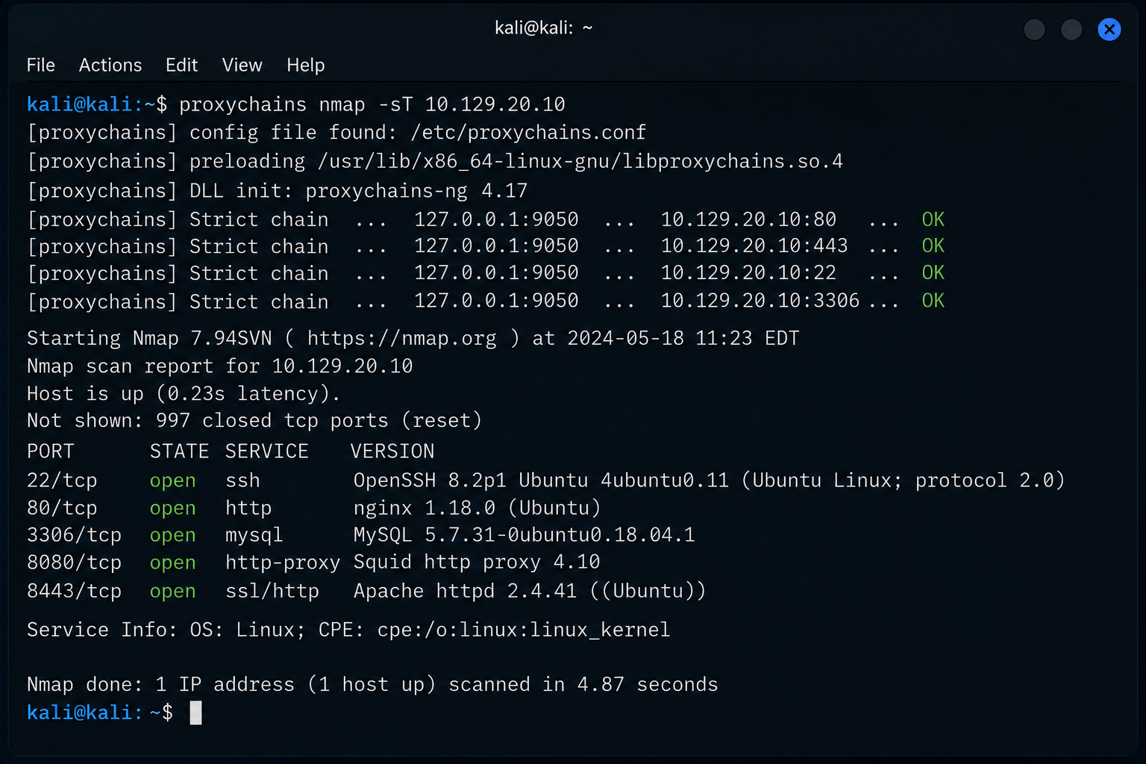Click the 22/tcp port entry
The height and width of the screenshot is (764, 1146).
[x=62, y=480]
